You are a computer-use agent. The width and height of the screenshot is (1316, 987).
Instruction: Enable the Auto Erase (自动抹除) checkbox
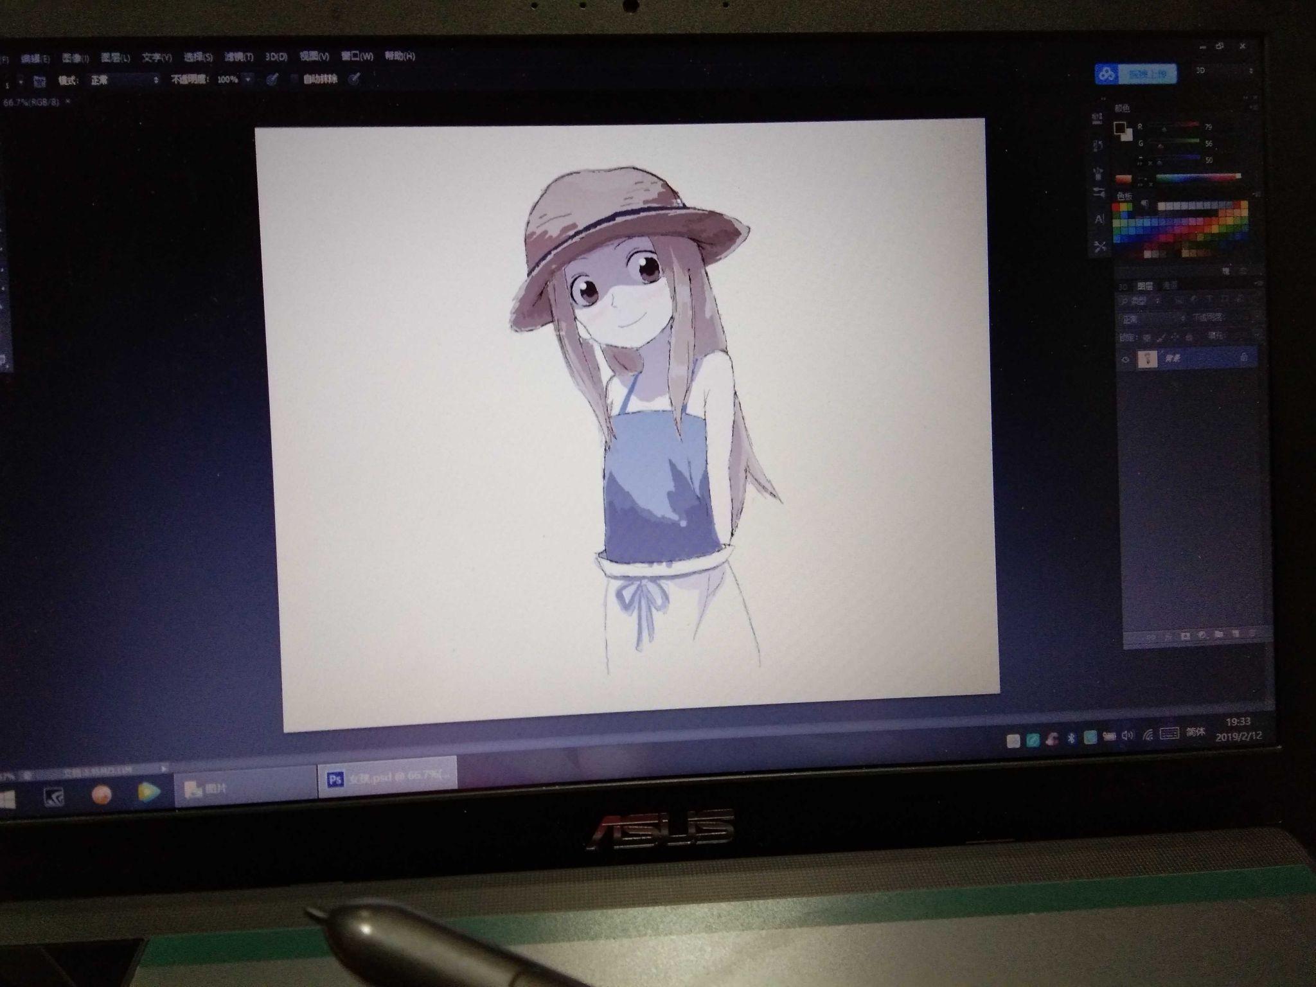294,79
